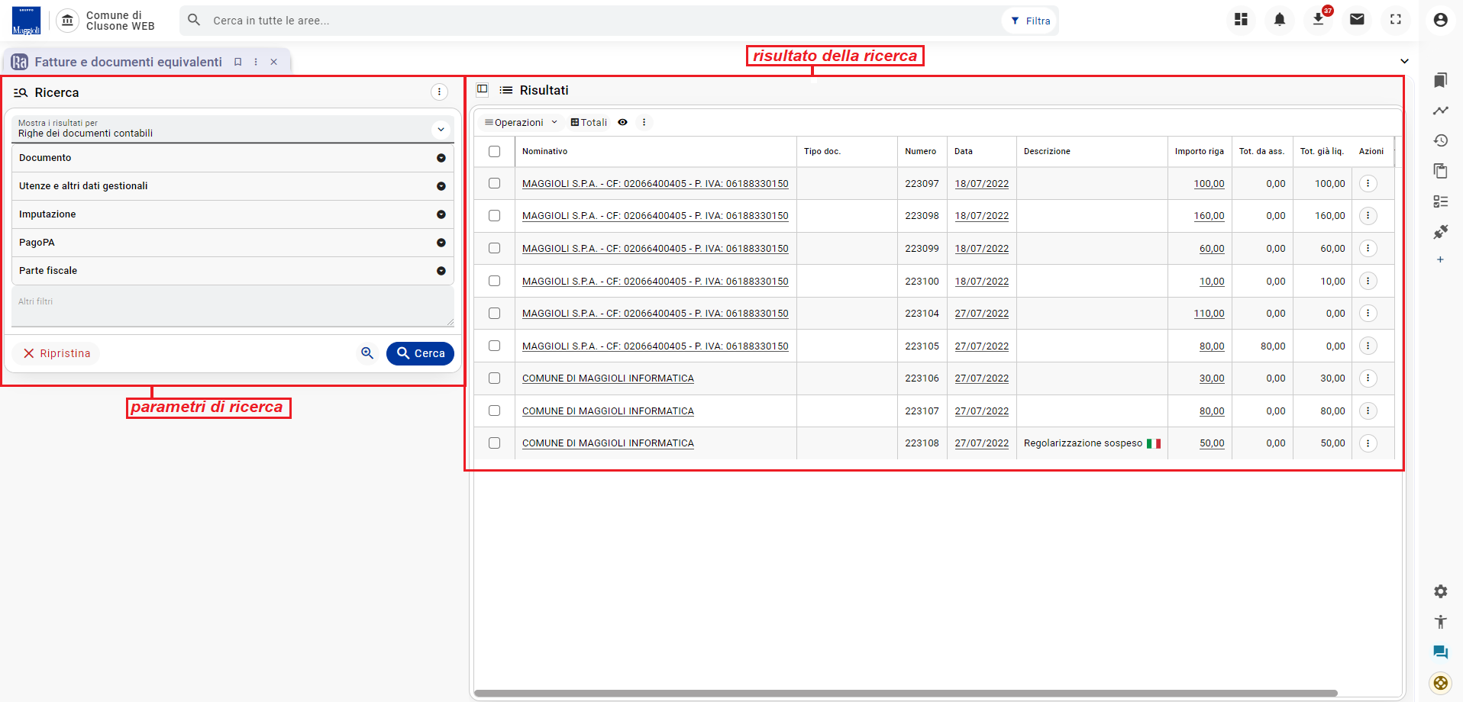The width and height of the screenshot is (1463, 702).
Task: Sort by the Nominativo column header
Action: click(544, 151)
